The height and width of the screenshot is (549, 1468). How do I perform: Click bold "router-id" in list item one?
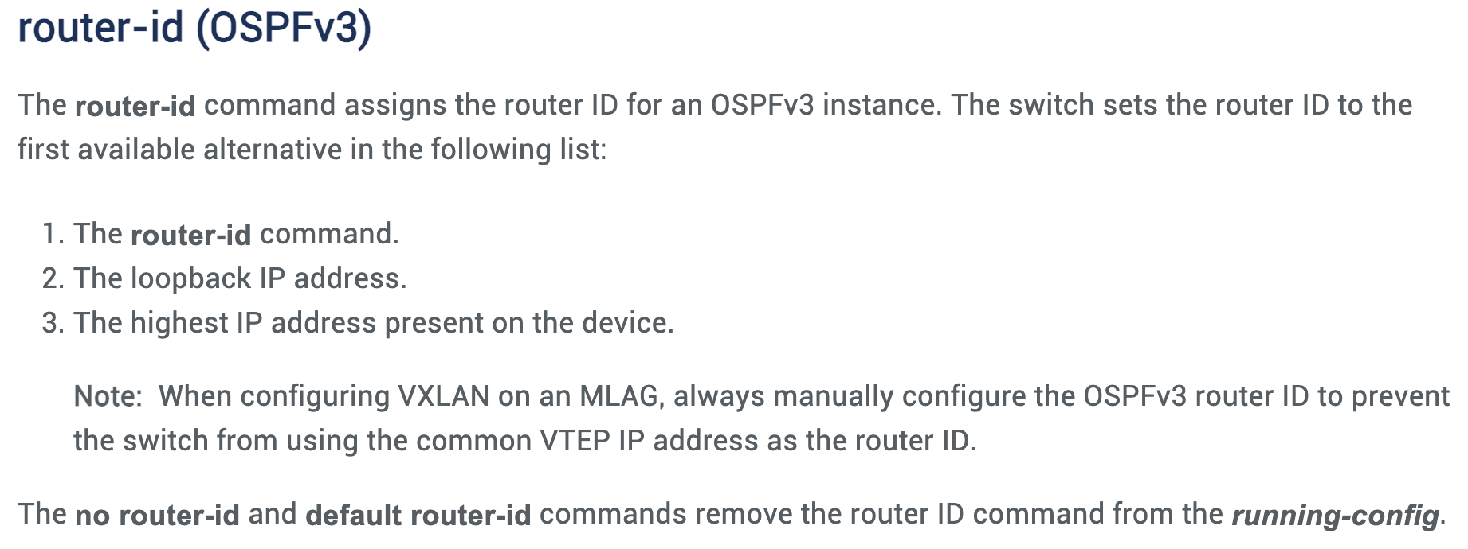(x=190, y=235)
